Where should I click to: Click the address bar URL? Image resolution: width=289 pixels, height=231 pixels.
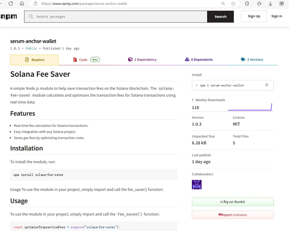pos(84,3)
